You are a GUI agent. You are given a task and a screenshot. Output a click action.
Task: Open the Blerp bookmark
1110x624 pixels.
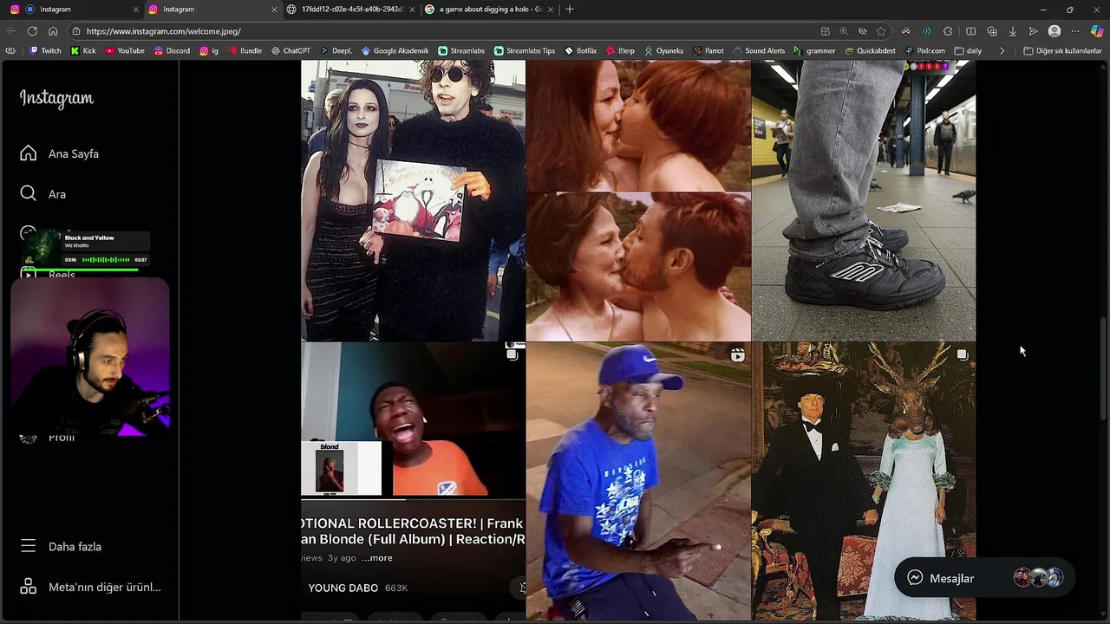pyautogui.click(x=619, y=51)
